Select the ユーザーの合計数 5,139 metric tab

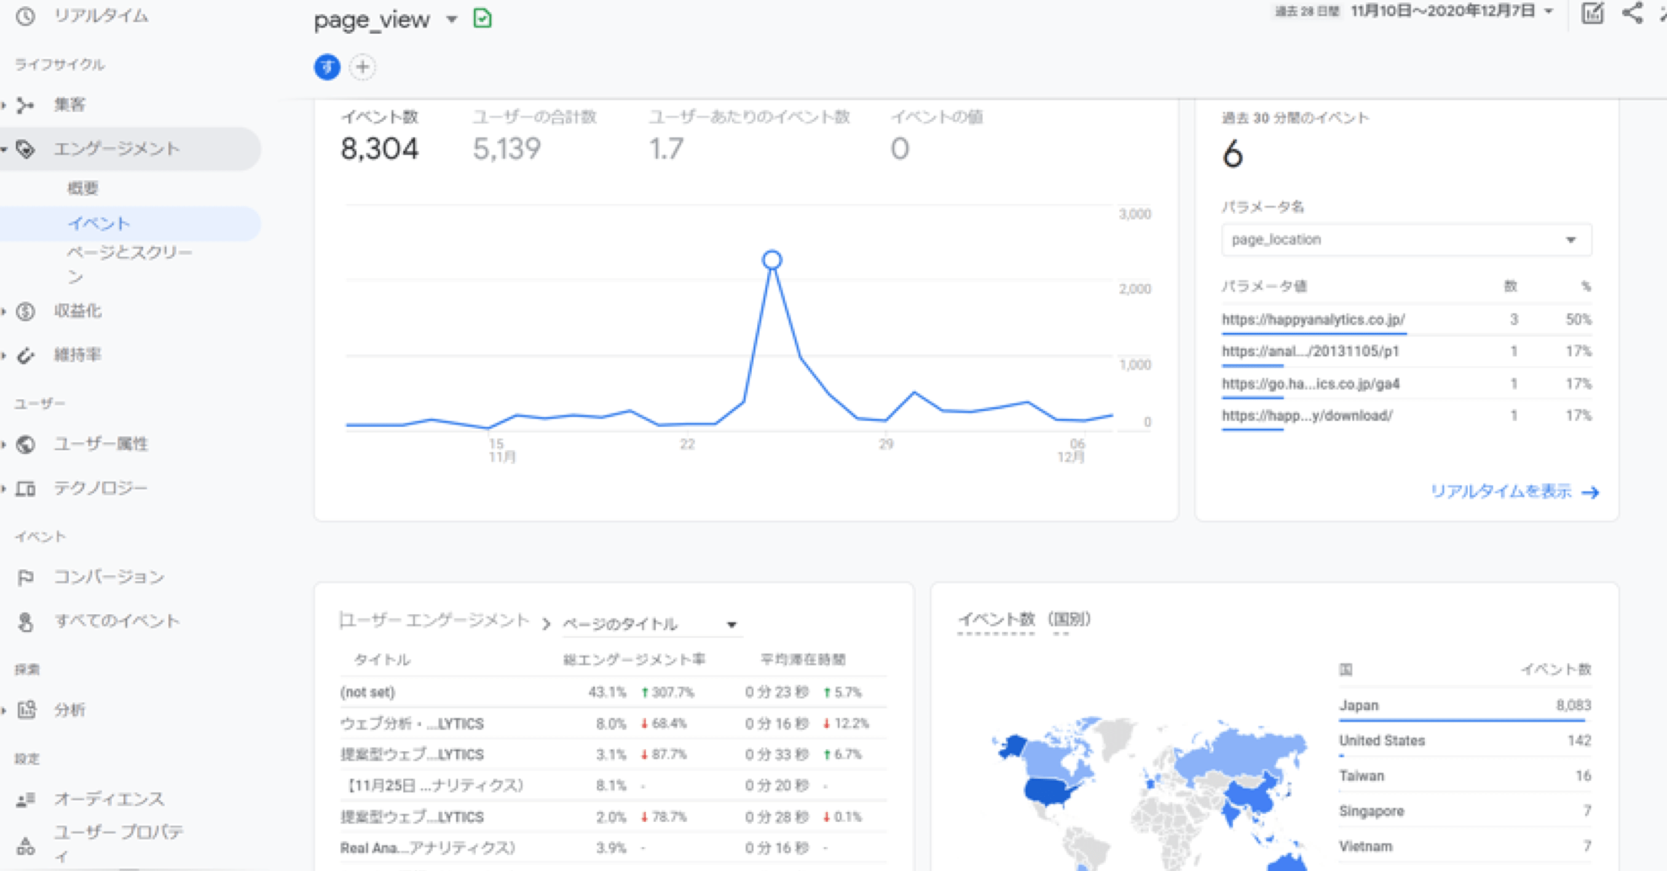click(535, 136)
